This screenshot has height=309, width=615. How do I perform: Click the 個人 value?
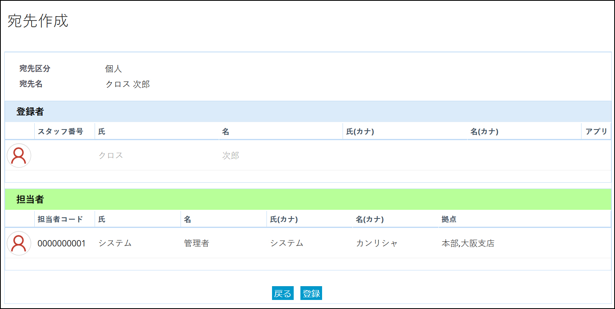114,69
